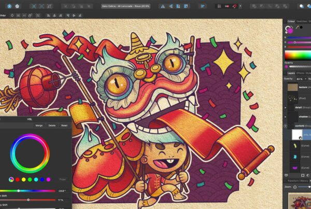
Task: Click the Picker button in HSL dialog
Action: click(63, 179)
